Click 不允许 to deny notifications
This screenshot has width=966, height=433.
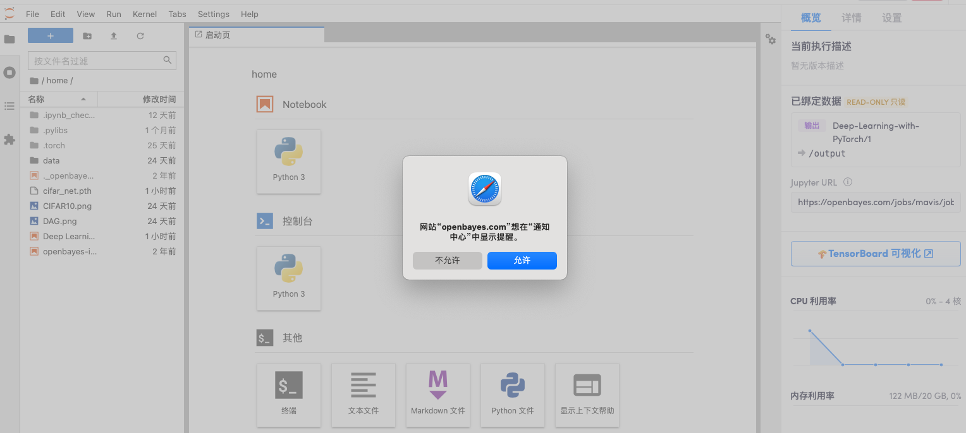click(447, 260)
